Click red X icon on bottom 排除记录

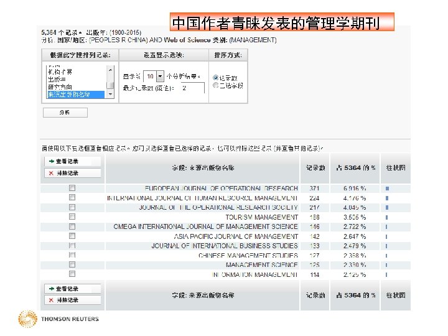(x=51, y=300)
